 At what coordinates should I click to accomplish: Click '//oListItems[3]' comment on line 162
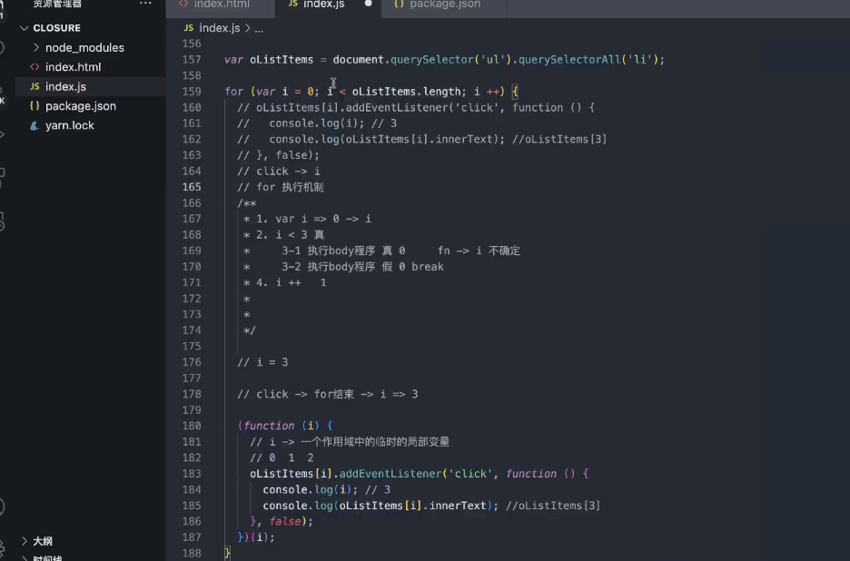click(559, 139)
